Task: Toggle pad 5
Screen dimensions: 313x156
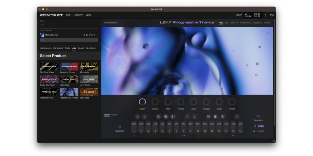Action: coord(162,127)
